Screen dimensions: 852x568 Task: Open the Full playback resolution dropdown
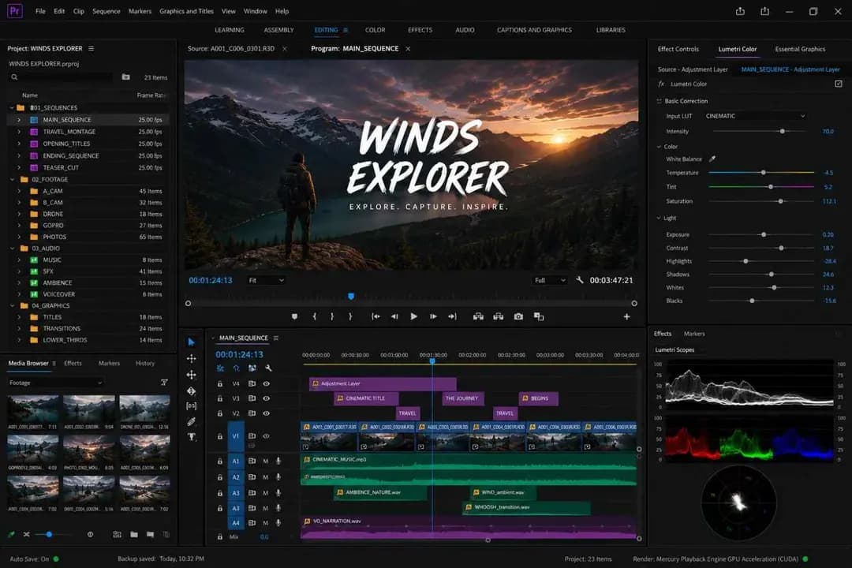(x=550, y=280)
